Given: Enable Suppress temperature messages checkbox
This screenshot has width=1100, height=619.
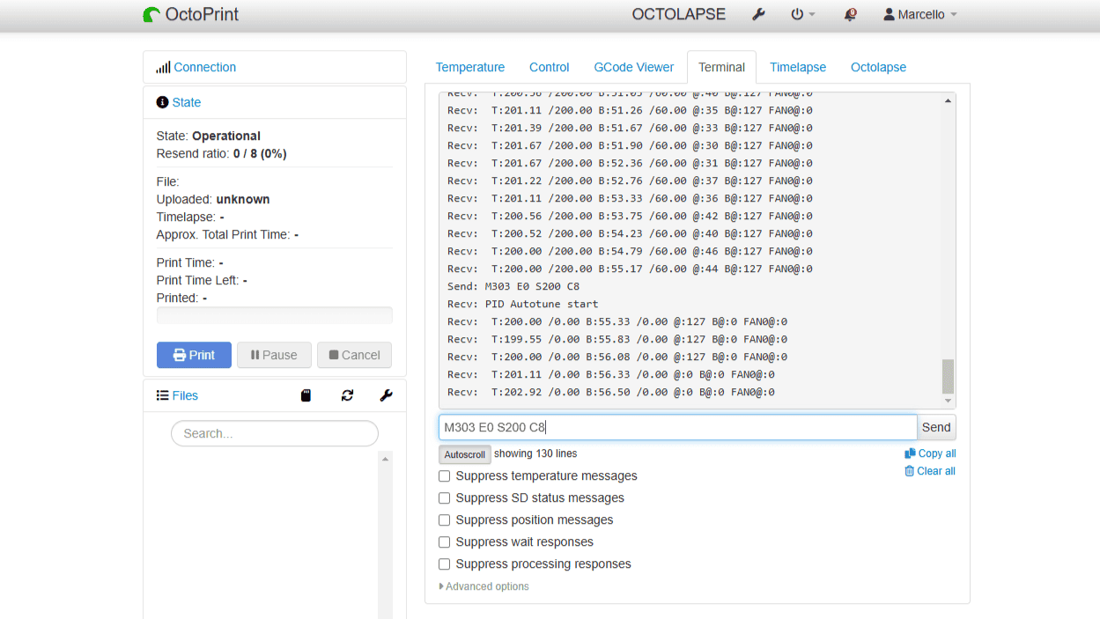Looking at the screenshot, I should point(445,476).
